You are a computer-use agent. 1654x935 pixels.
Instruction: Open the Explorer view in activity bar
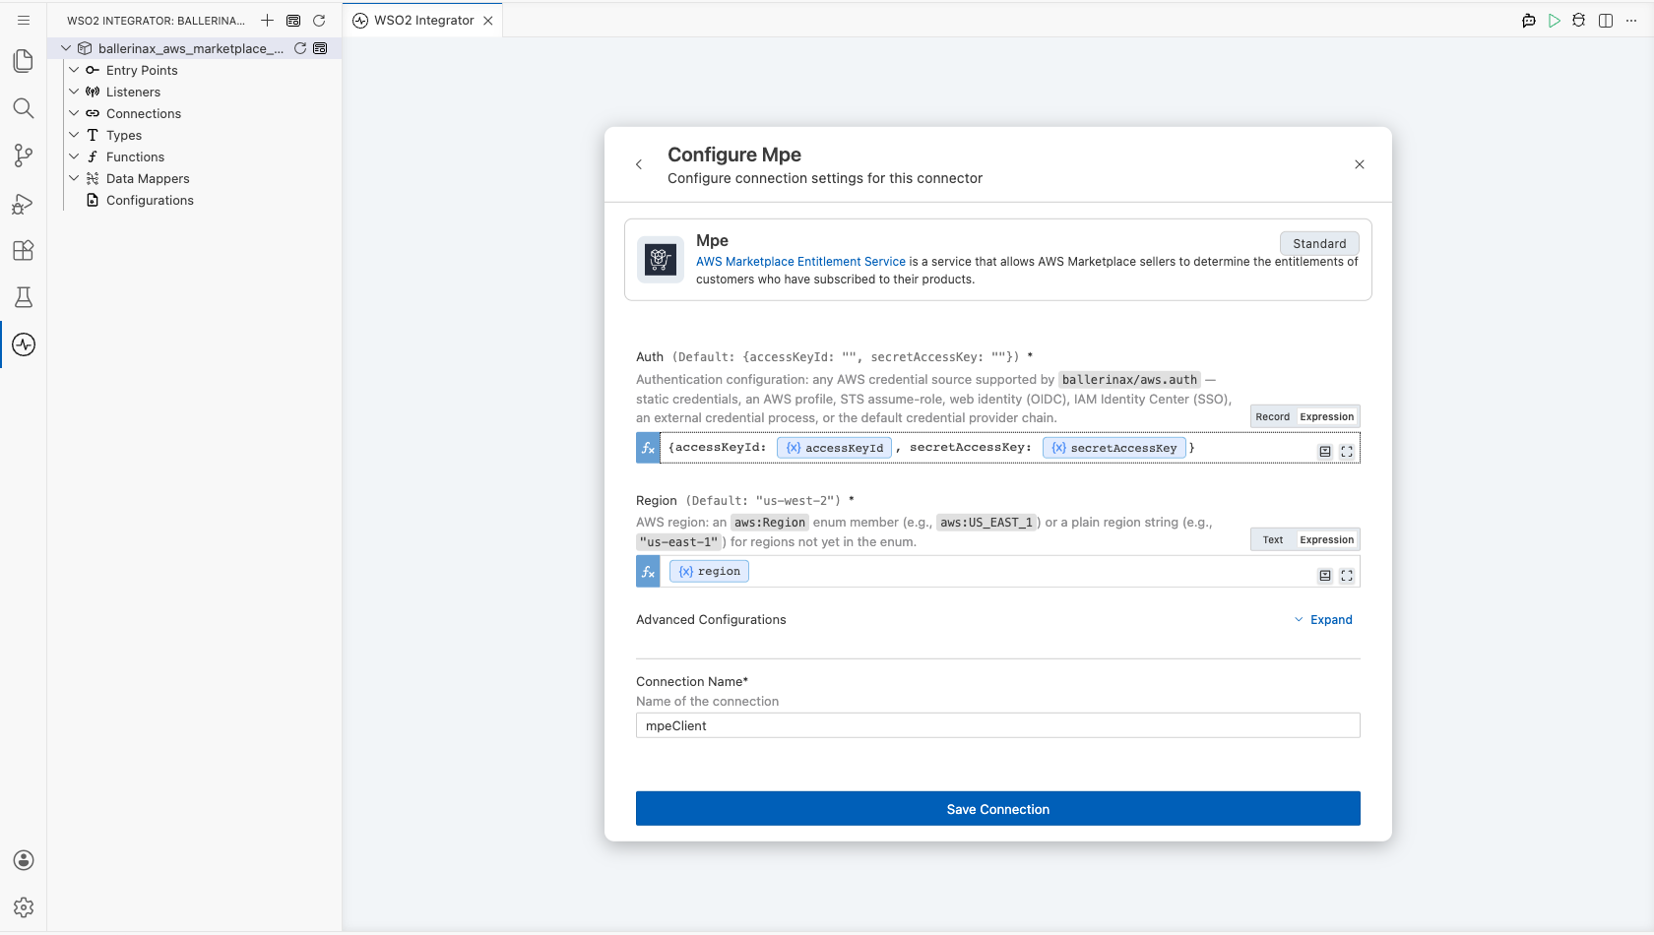(24, 61)
